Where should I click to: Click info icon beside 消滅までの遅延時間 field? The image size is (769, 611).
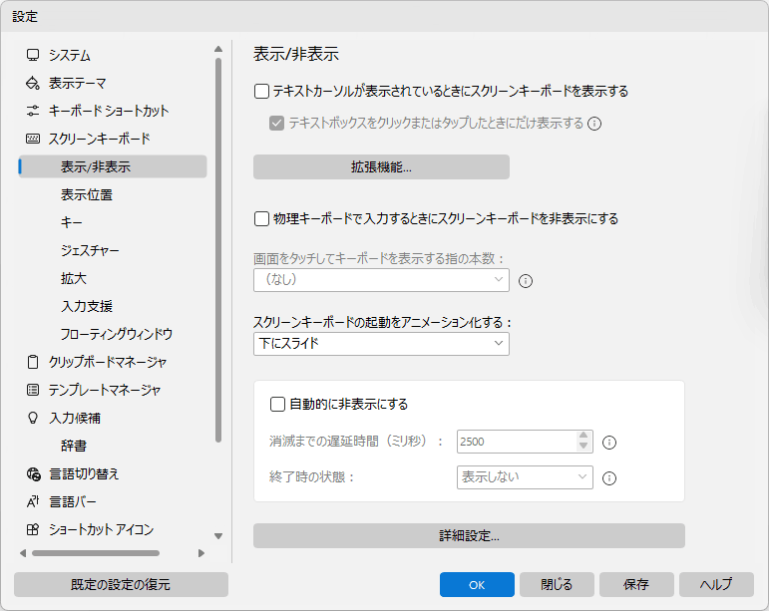click(x=609, y=443)
